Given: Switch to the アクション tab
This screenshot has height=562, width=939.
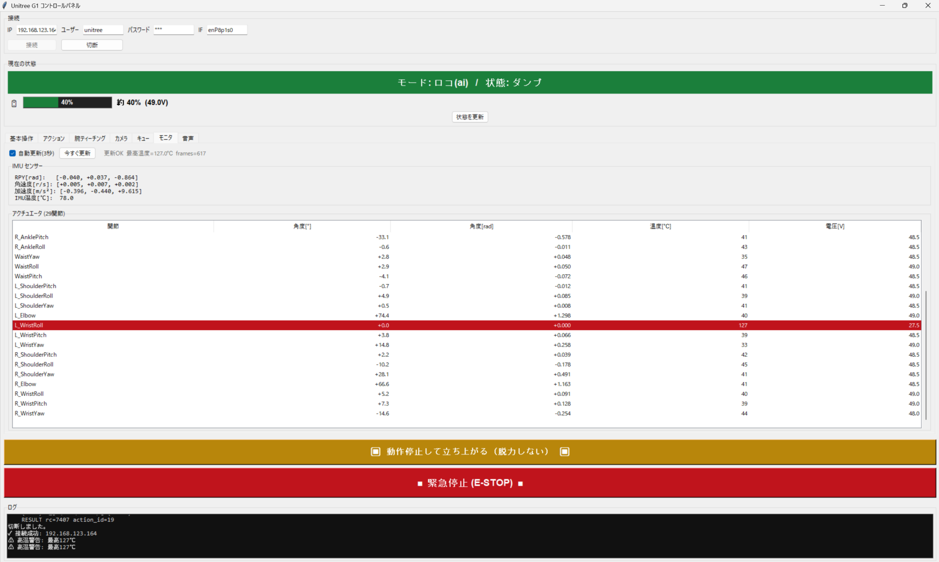Looking at the screenshot, I should click(x=54, y=138).
